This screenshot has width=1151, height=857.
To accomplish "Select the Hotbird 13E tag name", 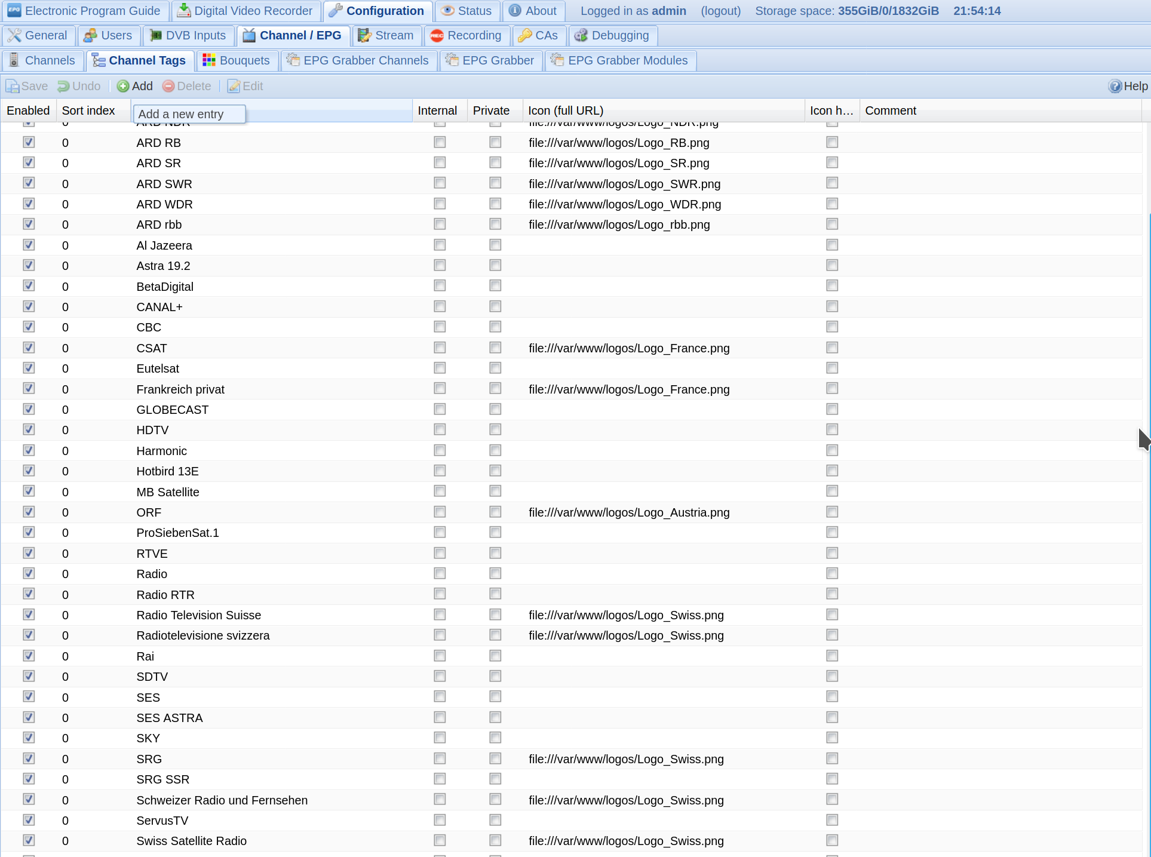I will click(167, 471).
